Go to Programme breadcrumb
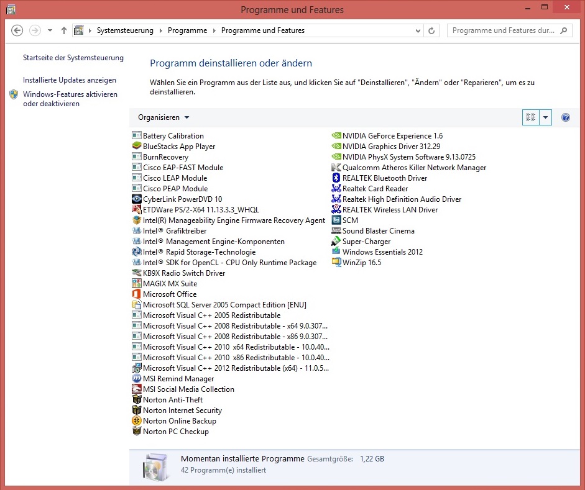The height and width of the screenshot is (490, 585). (187, 30)
